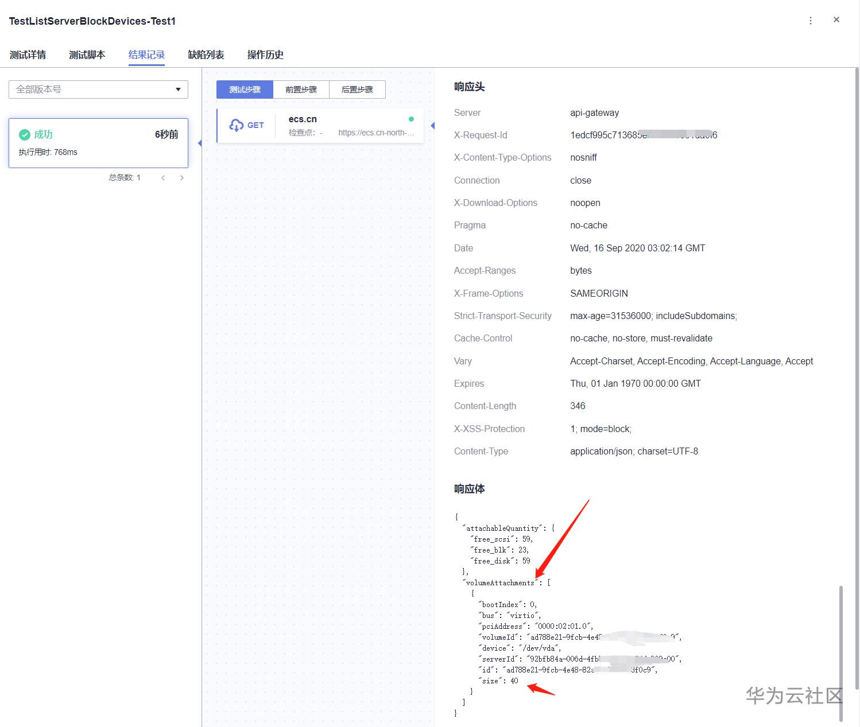
Task: Click the Expires Thu, 01 Jan 1970 value
Action: coord(636,384)
